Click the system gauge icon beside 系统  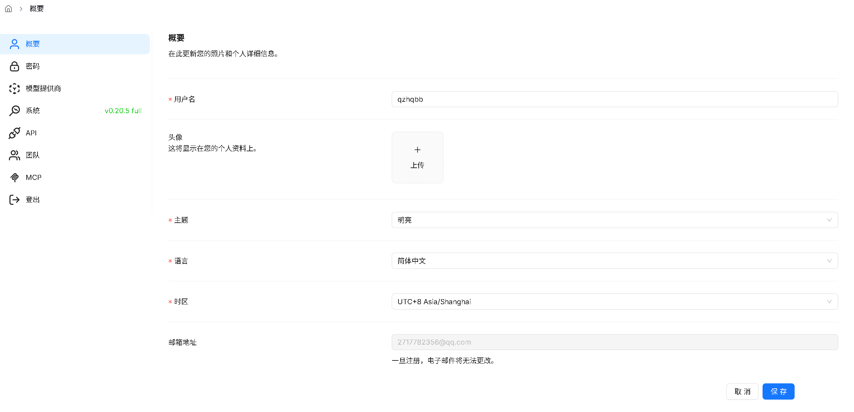point(15,111)
